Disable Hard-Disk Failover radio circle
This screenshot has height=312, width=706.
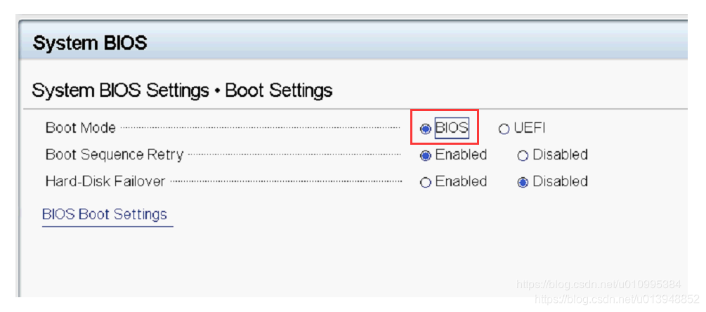click(x=523, y=183)
